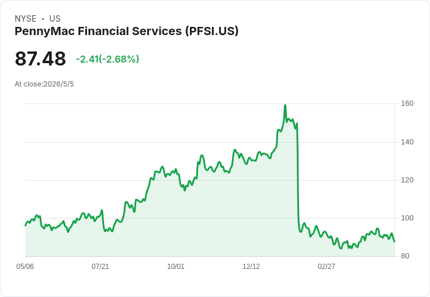
Task: Click the 87.48 current price
Action: (40, 58)
